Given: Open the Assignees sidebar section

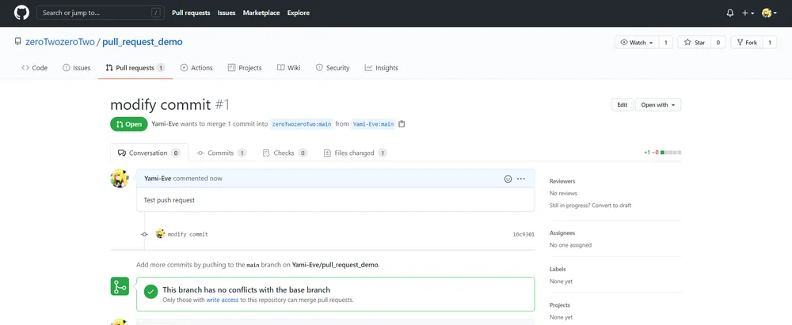Looking at the screenshot, I should click(x=562, y=233).
